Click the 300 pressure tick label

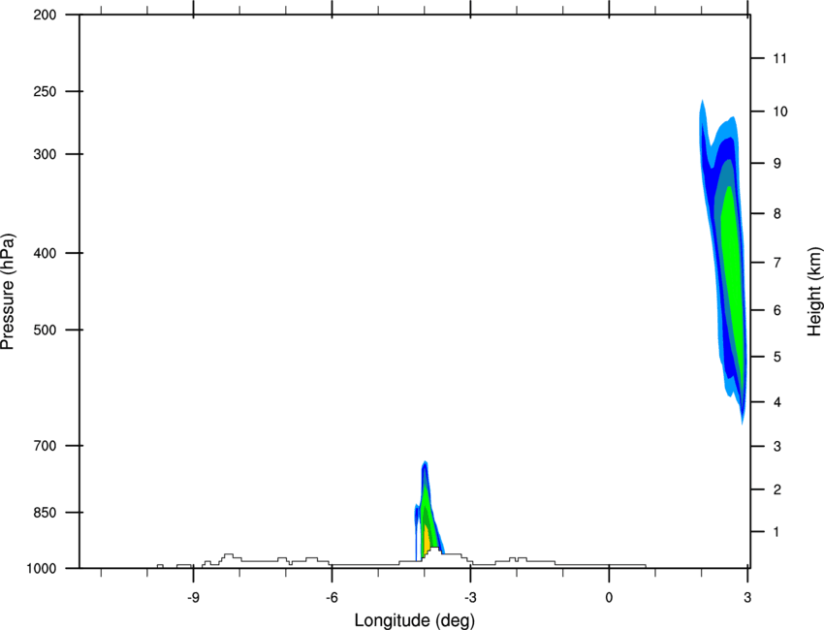pos(45,154)
